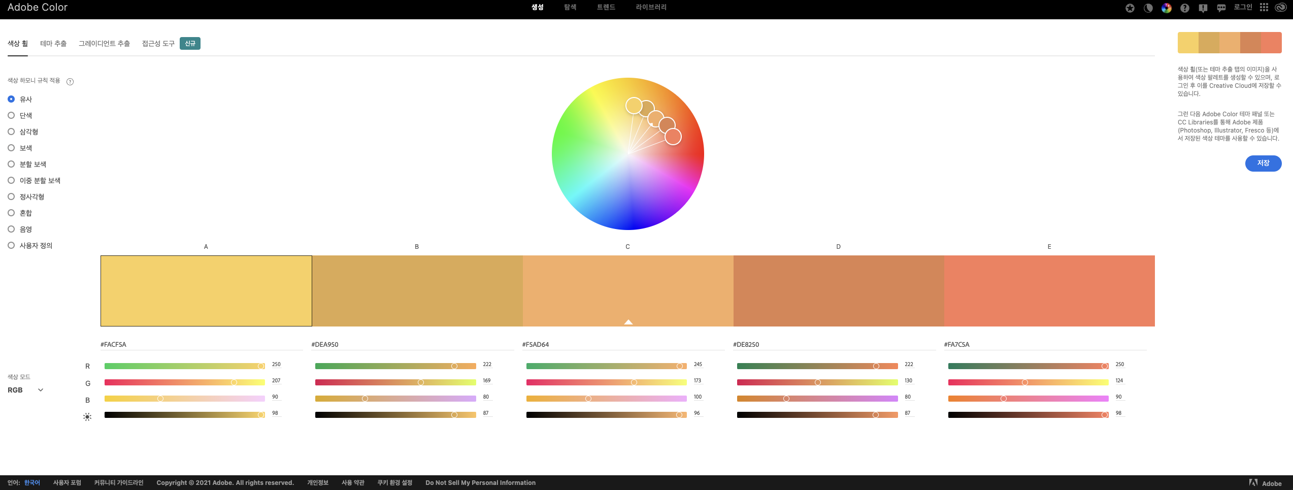Edit the #FACF5A hex field
This screenshot has height=490, width=1293.
pyautogui.click(x=202, y=344)
